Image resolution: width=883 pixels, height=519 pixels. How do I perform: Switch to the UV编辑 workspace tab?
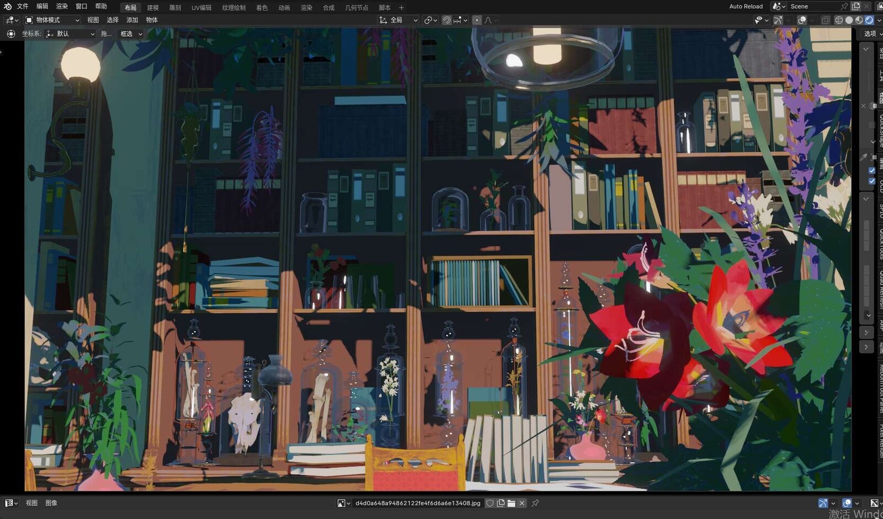[201, 8]
